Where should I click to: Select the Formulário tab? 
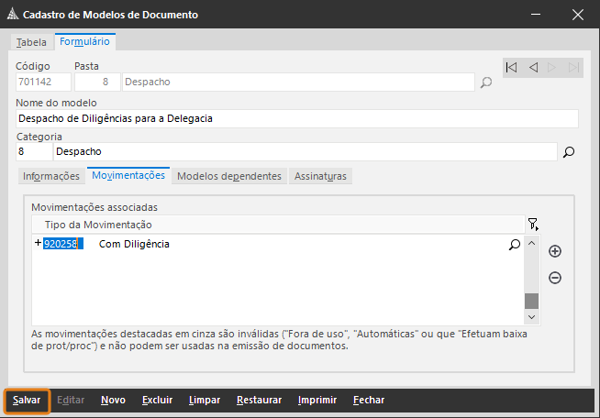click(84, 41)
